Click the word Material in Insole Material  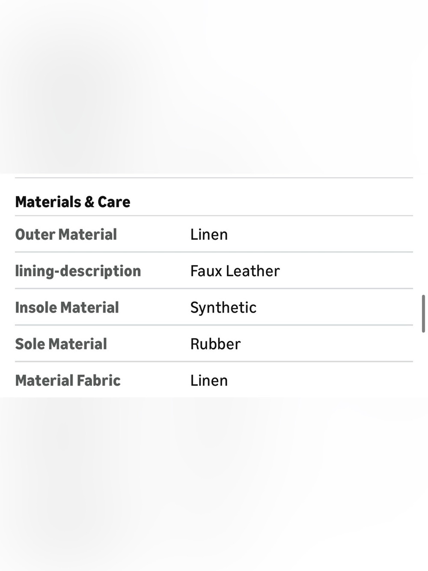click(x=89, y=307)
